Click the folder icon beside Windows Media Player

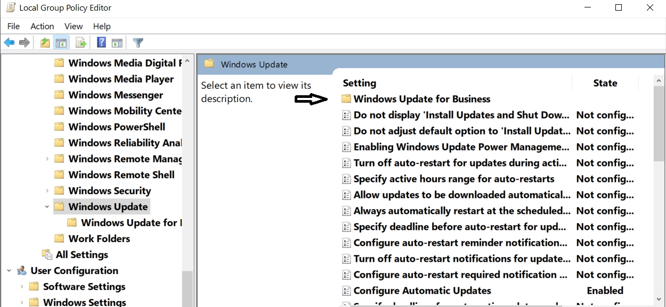(x=59, y=79)
